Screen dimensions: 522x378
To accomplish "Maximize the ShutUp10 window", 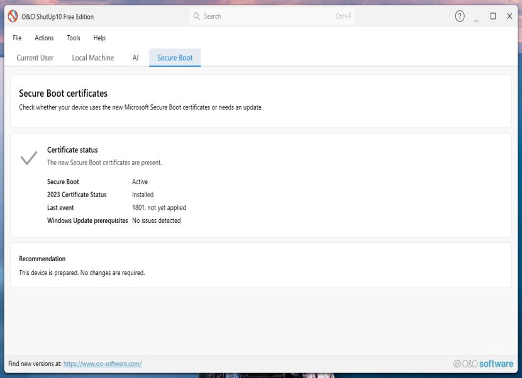I will pos(493,16).
